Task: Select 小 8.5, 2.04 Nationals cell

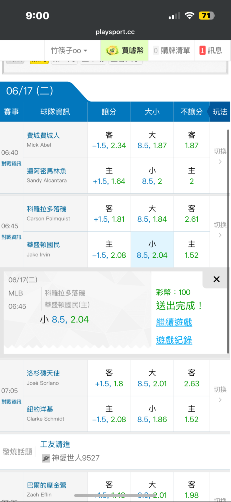Action: 152,249
